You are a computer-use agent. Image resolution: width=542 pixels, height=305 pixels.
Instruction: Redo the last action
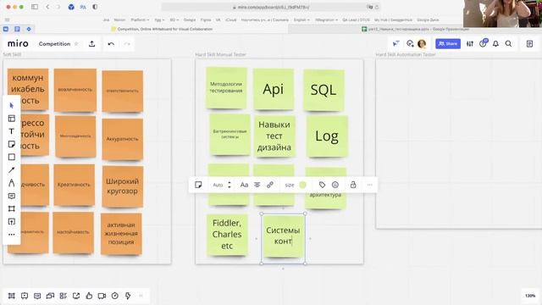(x=127, y=44)
